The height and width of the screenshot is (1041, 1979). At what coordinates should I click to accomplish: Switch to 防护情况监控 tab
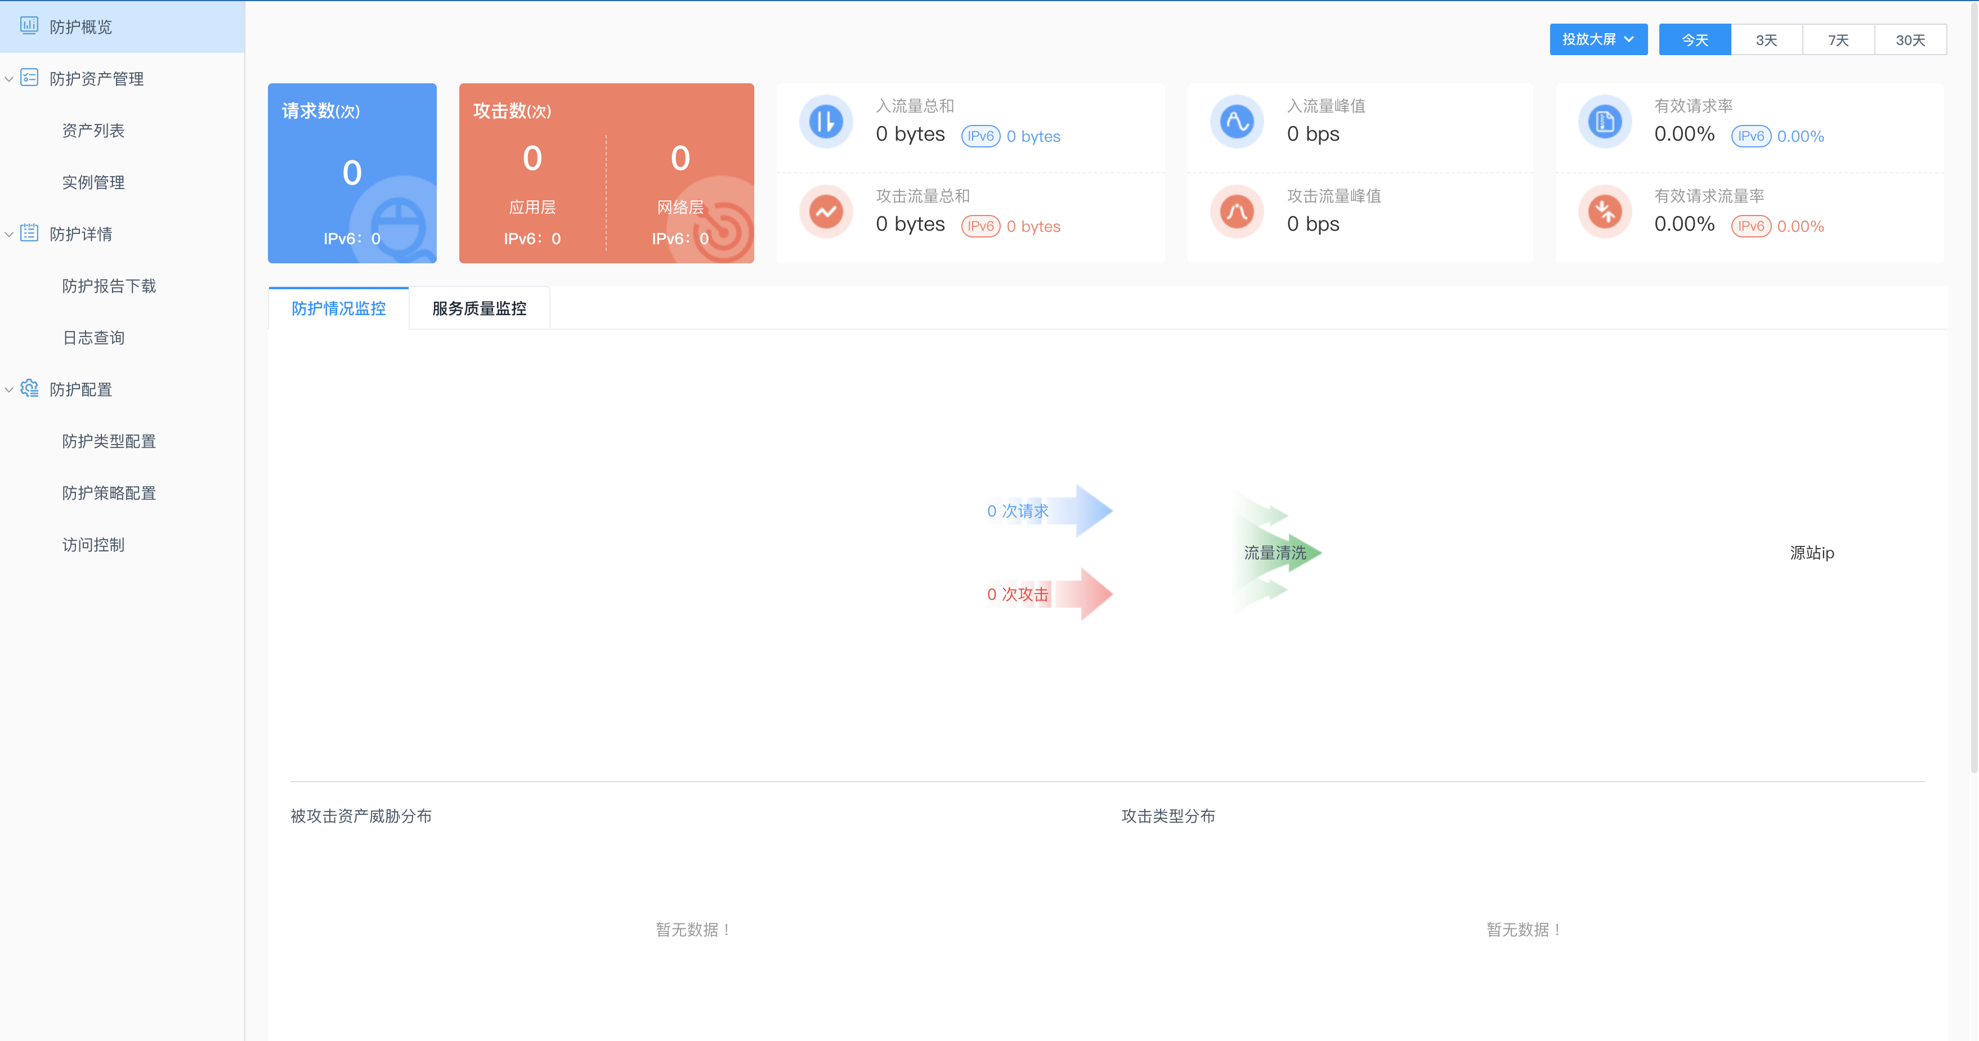point(339,308)
